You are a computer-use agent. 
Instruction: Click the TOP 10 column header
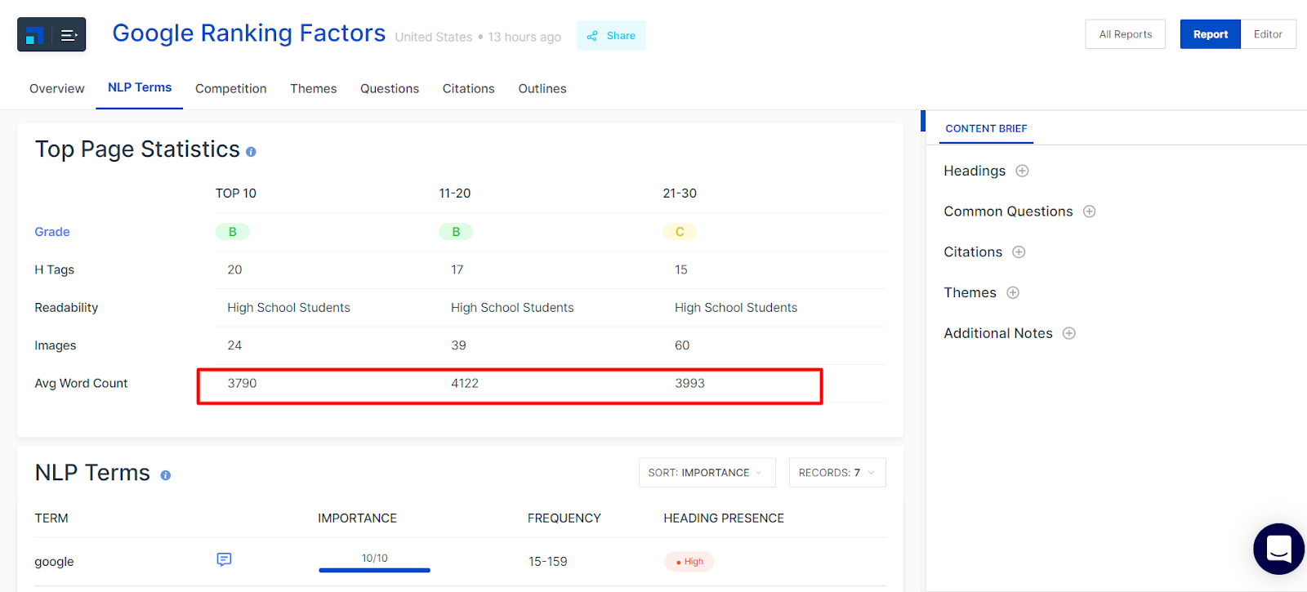pyautogui.click(x=235, y=194)
